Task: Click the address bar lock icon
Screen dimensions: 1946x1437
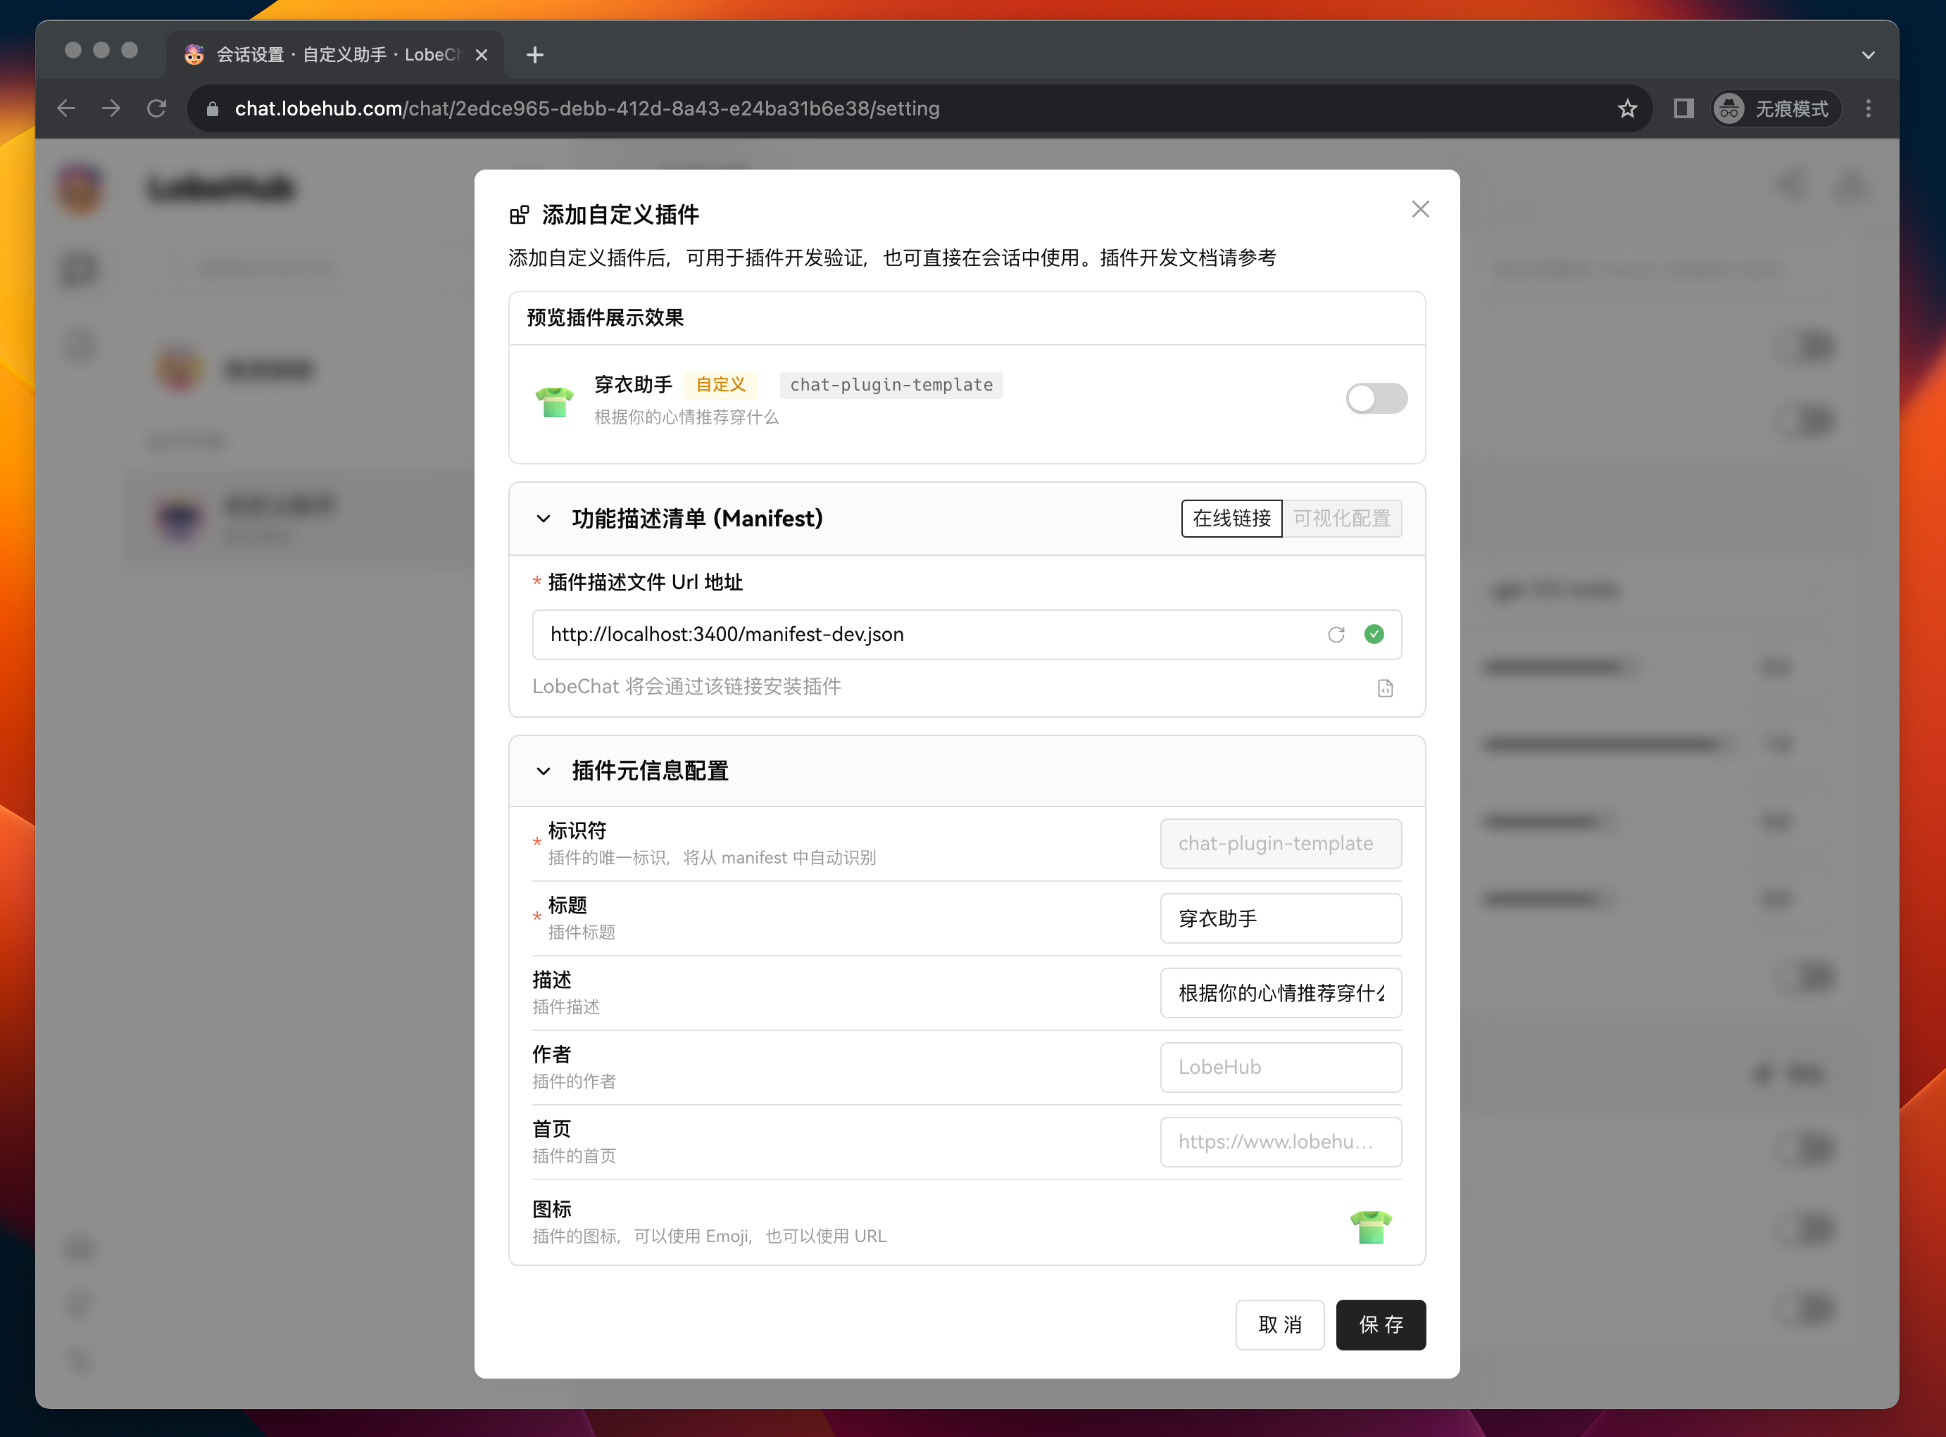Action: click(x=211, y=109)
